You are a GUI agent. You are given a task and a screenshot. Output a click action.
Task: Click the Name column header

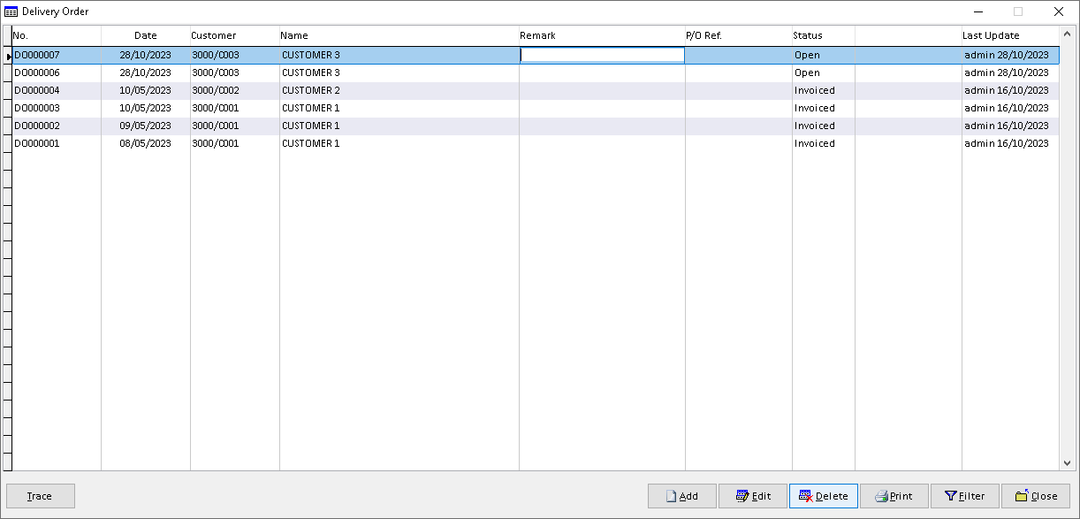point(399,35)
